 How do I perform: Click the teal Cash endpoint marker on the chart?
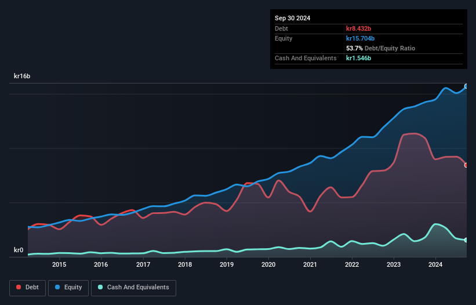click(x=466, y=240)
